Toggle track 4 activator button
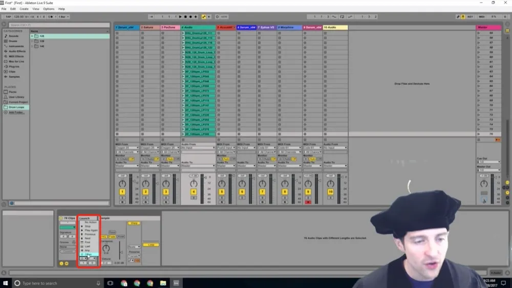This screenshot has height=288, width=512. tap(194, 192)
